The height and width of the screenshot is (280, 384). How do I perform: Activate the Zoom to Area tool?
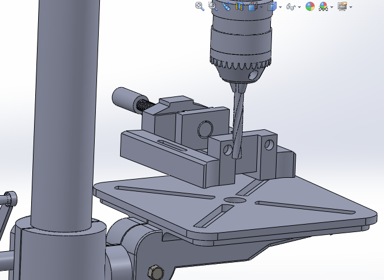pyautogui.click(x=213, y=6)
